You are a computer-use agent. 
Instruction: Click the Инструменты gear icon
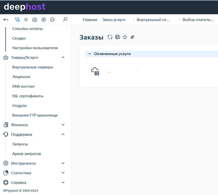6,163
